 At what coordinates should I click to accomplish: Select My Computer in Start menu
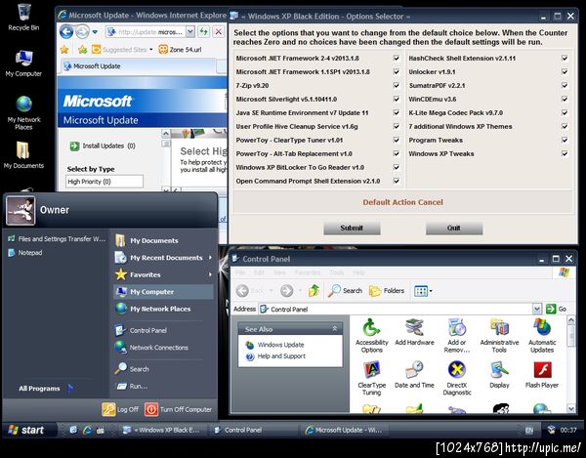tap(163, 292)
